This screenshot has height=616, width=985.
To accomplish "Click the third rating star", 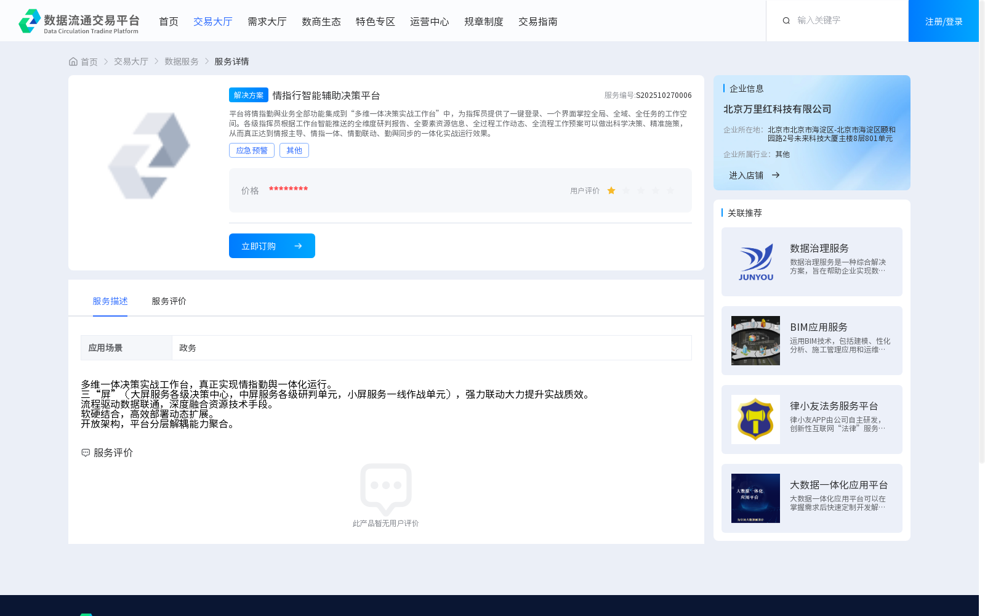I will click(641, 191).
